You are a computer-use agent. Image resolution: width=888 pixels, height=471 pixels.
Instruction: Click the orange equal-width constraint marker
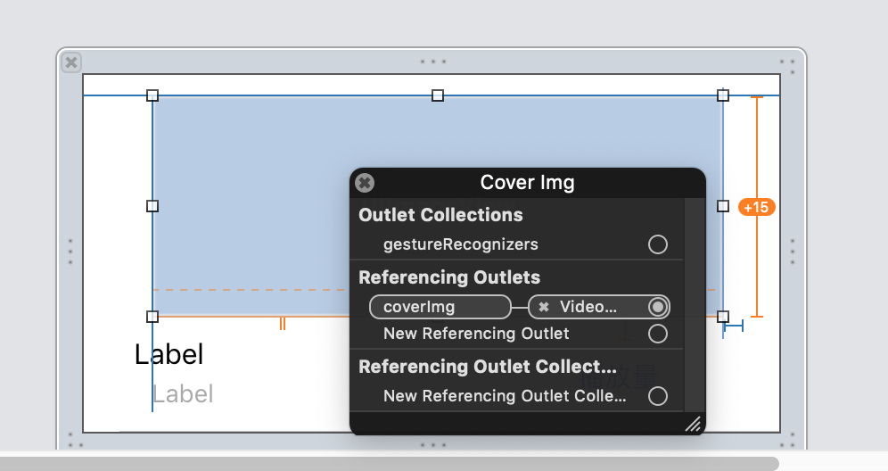pos(282,323)
